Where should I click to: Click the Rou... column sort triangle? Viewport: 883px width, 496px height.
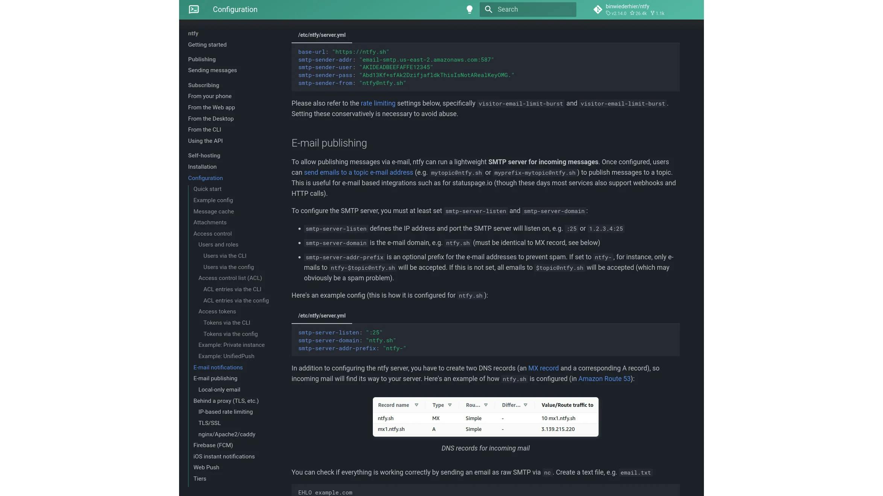coord(486,405)
